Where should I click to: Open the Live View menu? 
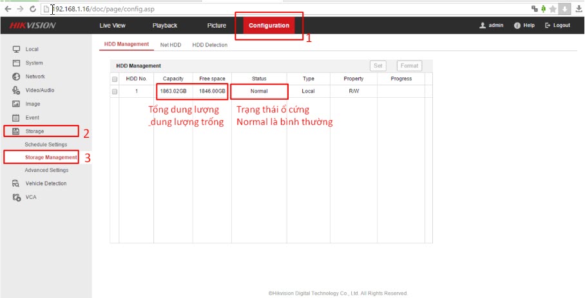coord(113,25)
